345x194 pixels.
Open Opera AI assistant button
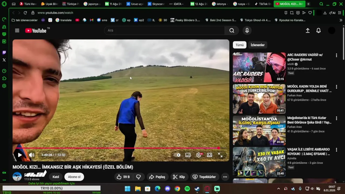click(332, 13)
